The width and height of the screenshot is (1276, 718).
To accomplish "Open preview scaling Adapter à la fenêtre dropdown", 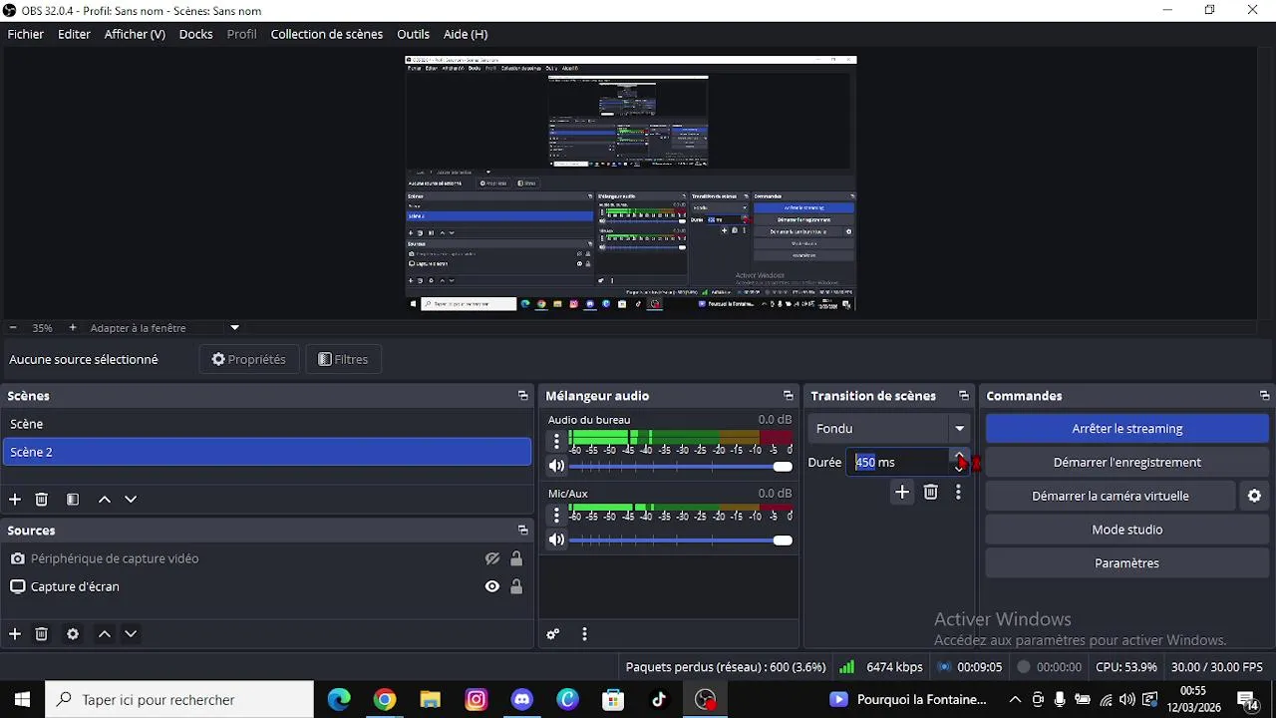I will click(x=164, y=327).
